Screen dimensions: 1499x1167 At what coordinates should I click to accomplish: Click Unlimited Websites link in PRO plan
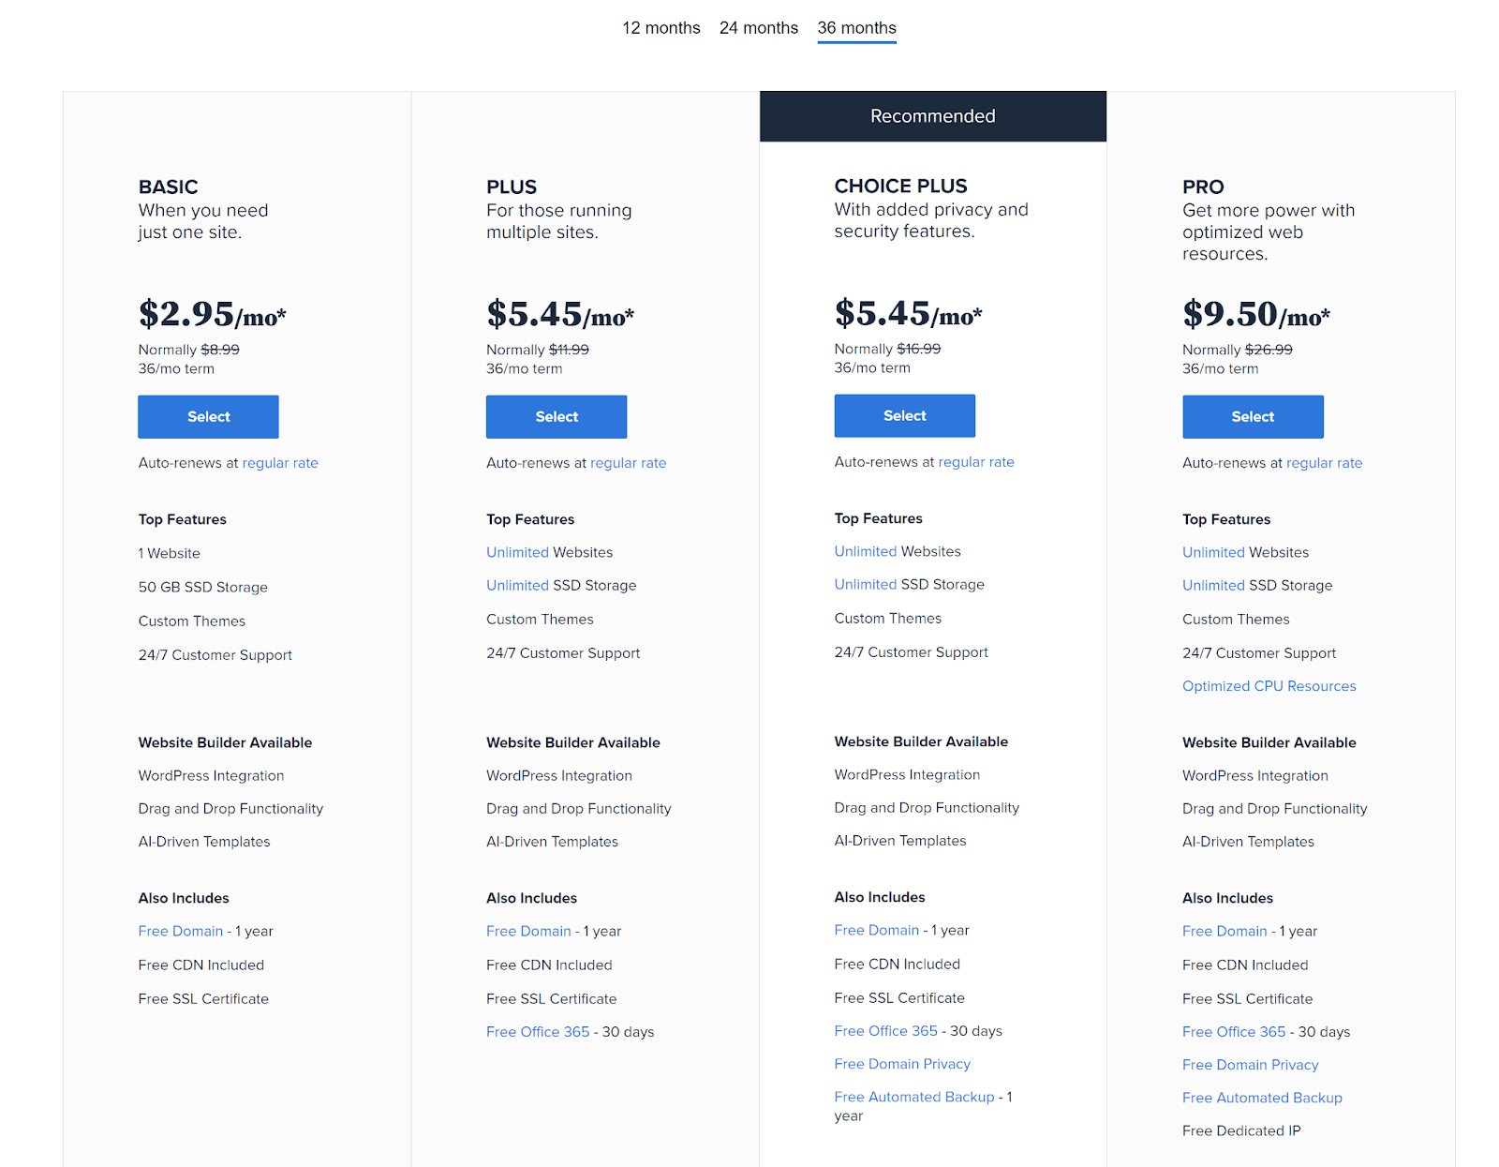coord(1213,552)
